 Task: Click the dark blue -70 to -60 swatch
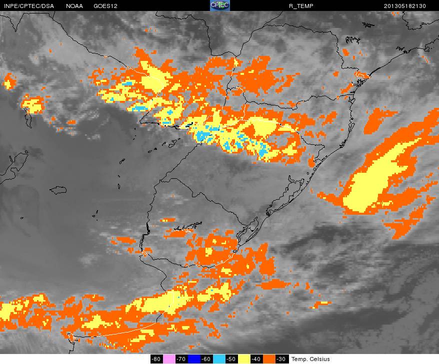[x=193, y=359]
